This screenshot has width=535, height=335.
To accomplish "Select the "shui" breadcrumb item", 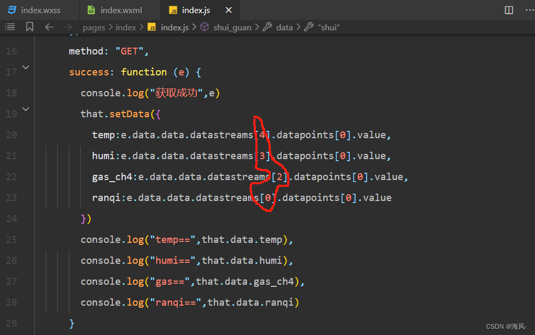I will [x=328, y=27].
